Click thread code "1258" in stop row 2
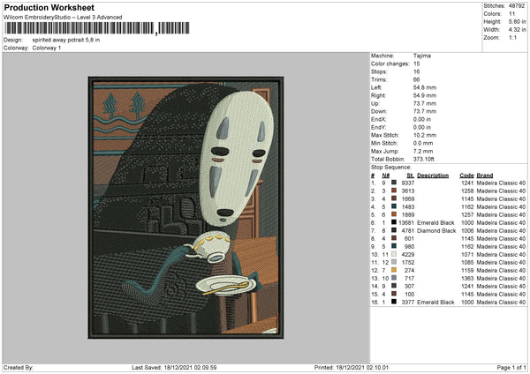 [467, 191]
